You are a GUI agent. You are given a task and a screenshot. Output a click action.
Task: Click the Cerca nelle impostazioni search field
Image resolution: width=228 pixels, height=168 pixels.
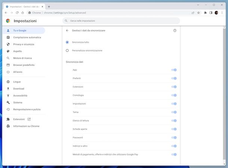pos(121,21)
